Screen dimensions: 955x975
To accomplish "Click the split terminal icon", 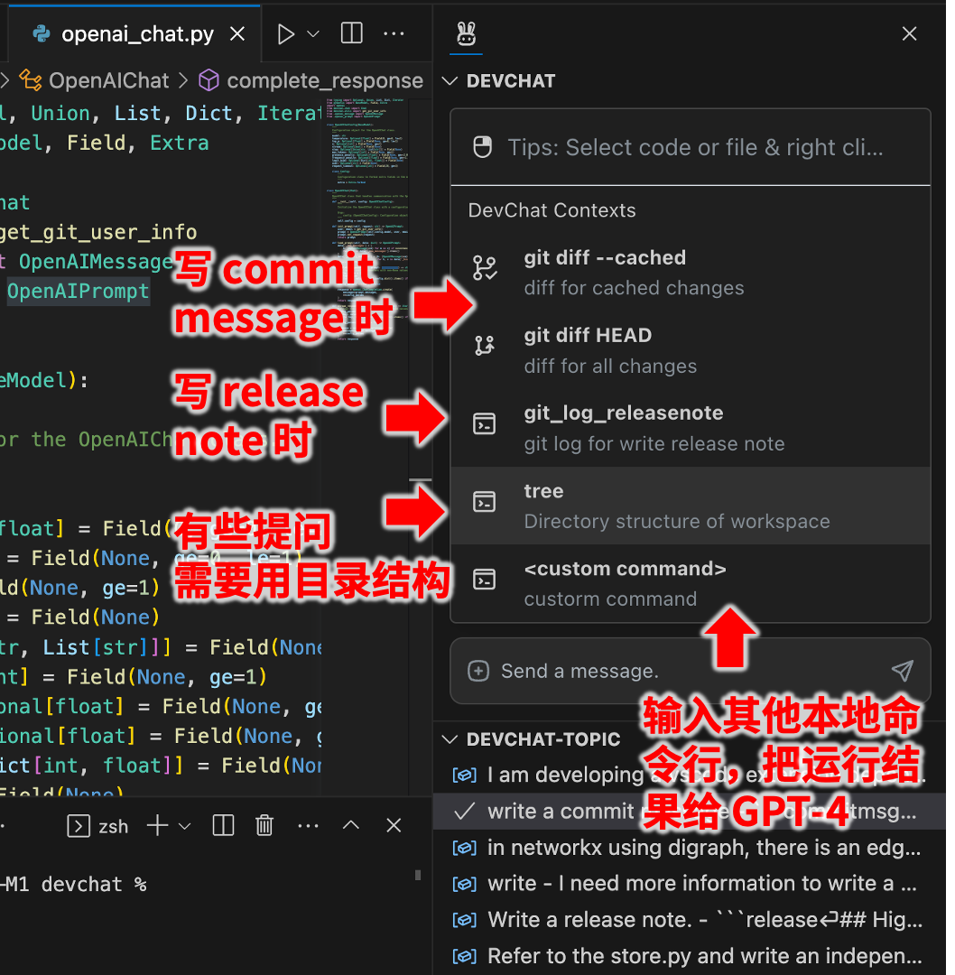I will (222, 824).
